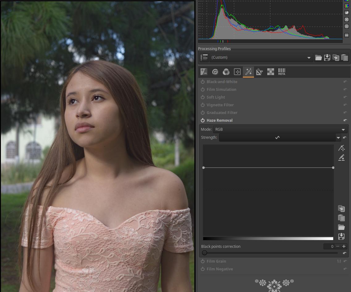Expand the Strength curve type dropdown
The height and width of the screenshot is (292, 351).
pyautogui.click(x=338, y=138)
